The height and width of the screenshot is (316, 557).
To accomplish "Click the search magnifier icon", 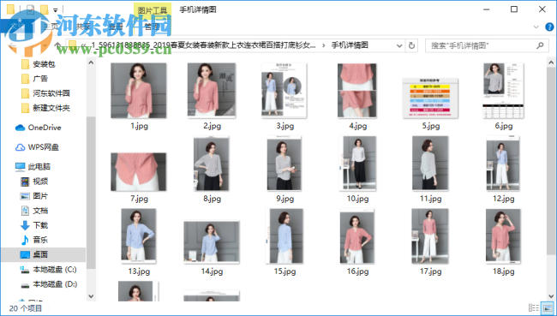I will click(540, 45).
